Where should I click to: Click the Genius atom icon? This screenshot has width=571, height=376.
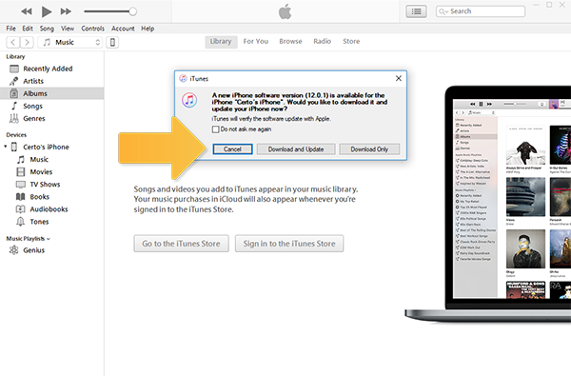[x=14, y=250]
